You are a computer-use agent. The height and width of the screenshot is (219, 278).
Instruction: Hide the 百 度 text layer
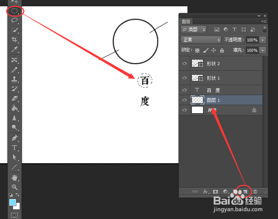(x=184, y=90)
